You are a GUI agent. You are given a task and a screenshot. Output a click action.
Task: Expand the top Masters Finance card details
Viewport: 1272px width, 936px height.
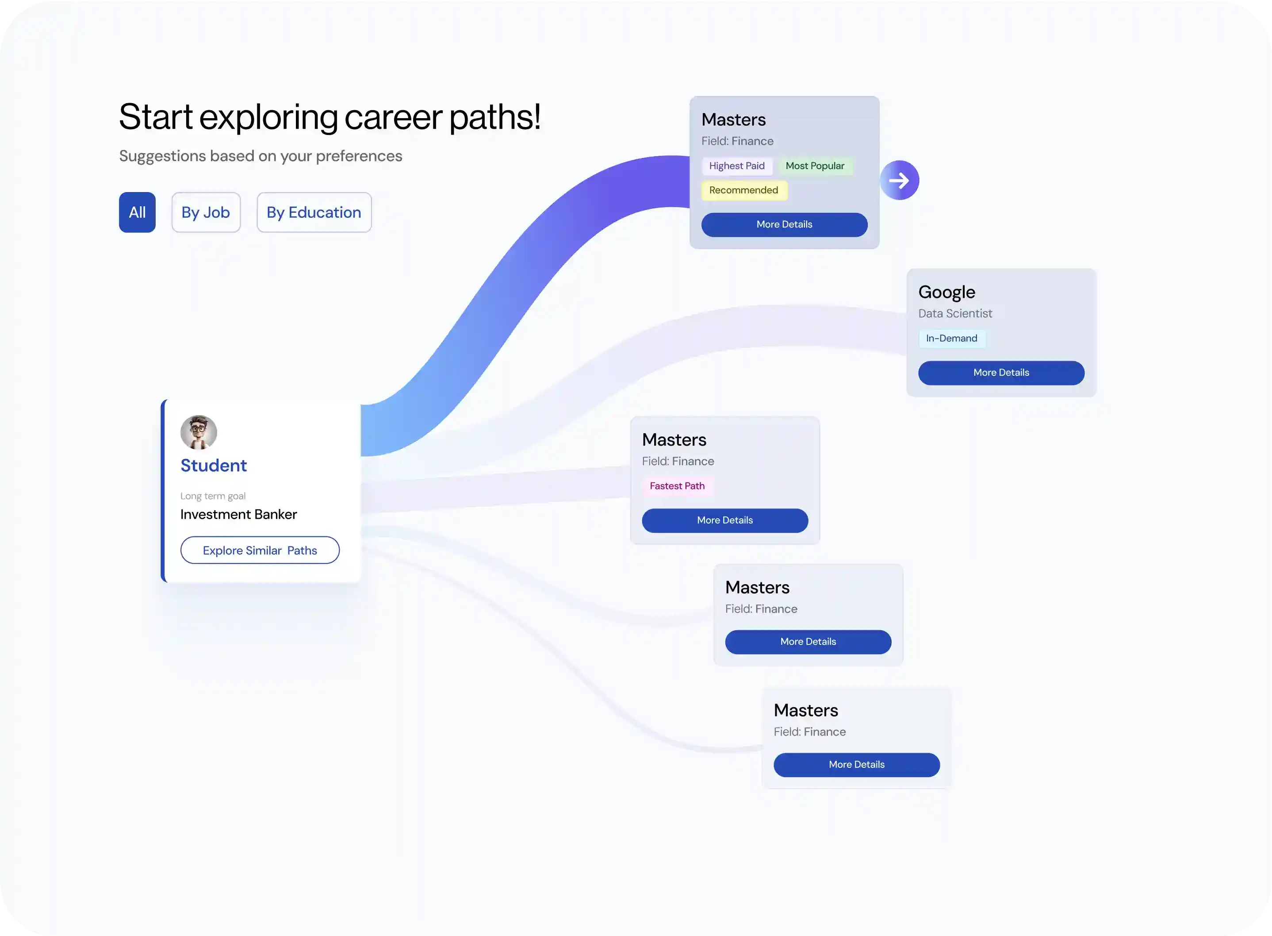click(783, 224)
